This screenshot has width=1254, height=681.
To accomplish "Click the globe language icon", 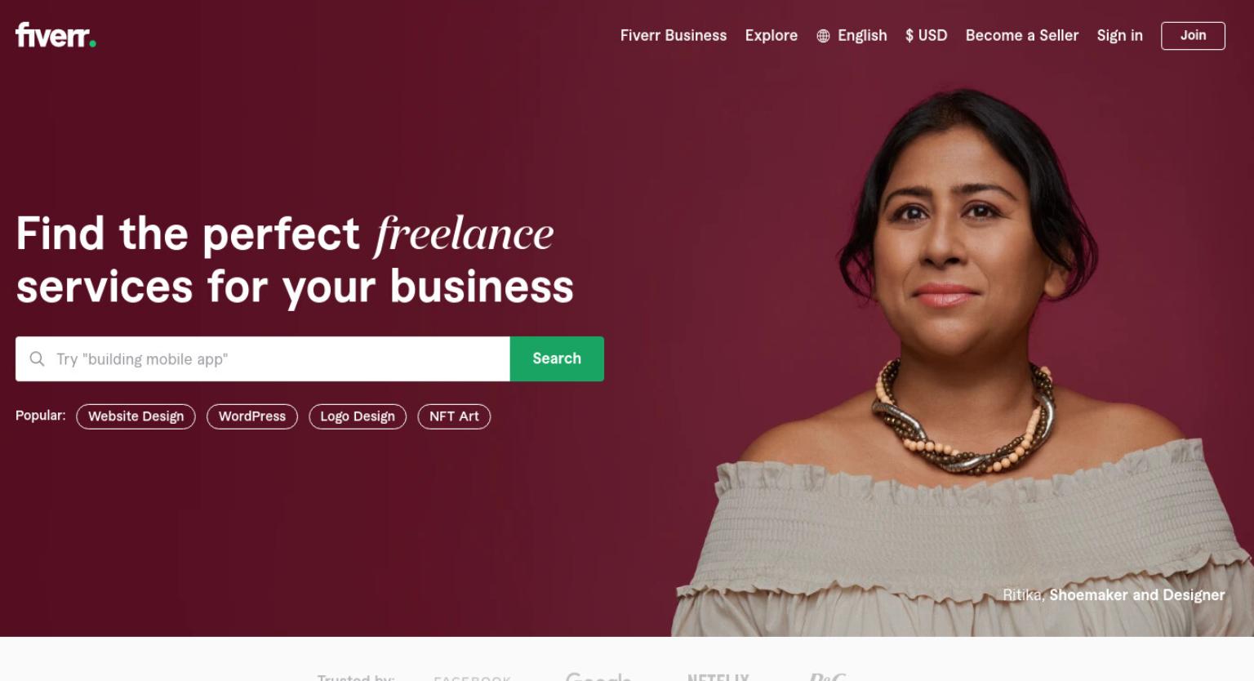I will click(823, 36).
